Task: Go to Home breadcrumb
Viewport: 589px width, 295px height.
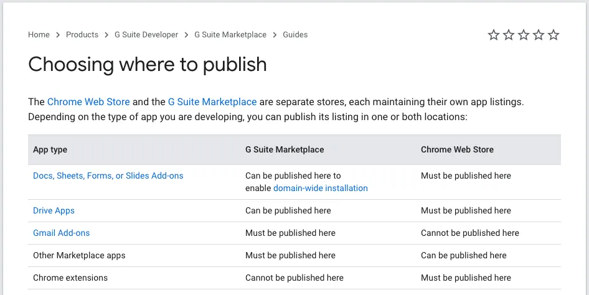Action: pos(39,35)
